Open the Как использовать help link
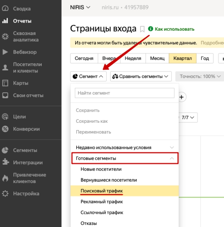The image size is (224, 227). coord(174,29)
